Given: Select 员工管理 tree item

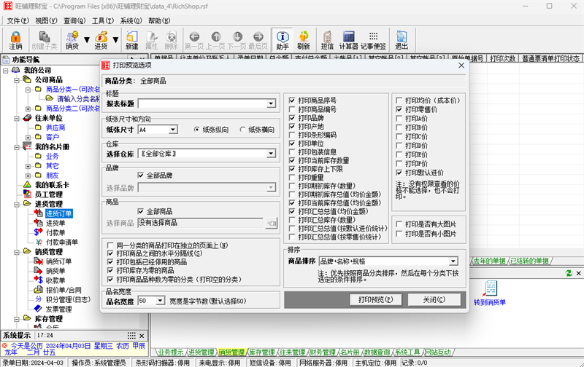Looking at the screenshot, I should pos(49,194).
